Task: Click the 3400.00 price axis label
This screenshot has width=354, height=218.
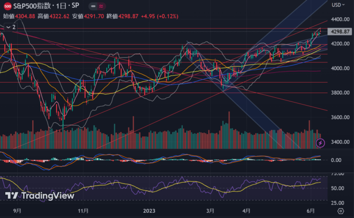Action: (339, 142)
